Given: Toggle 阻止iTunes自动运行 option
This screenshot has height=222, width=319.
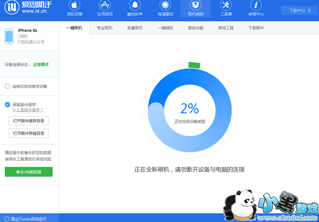Looking at the screenshot, I should click(x=7, y=219).
